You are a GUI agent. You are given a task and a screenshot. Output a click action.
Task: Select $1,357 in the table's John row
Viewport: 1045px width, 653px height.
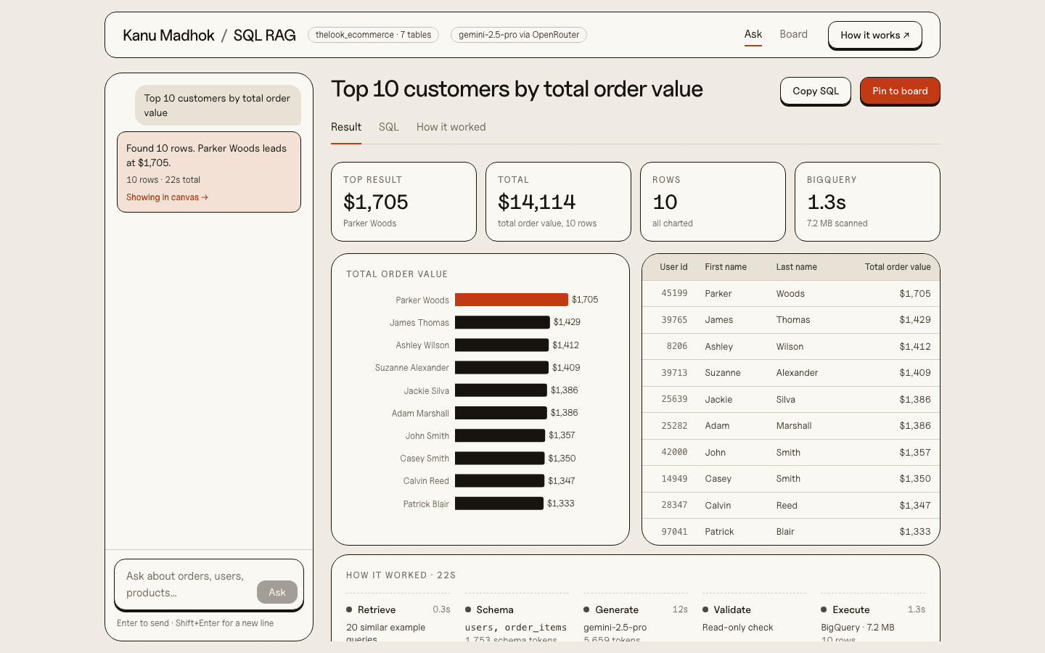[915, 453]
